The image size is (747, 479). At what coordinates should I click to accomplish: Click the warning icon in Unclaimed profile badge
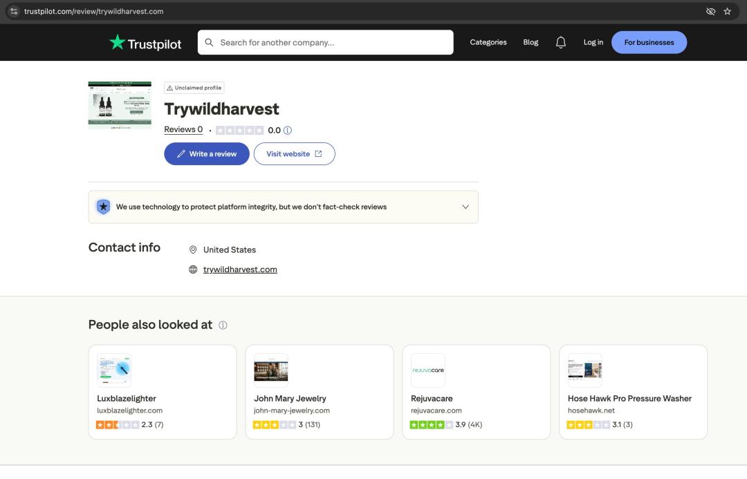pyautogui.click(x=169, y=88)
